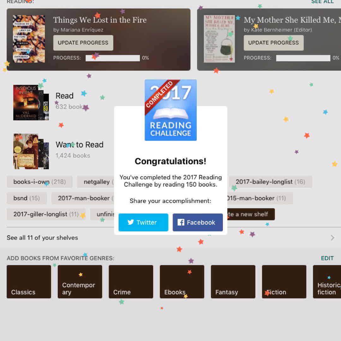Browse the Fantasy genre tile
This screenshot has width=341, height=341.
pyautogui.click(x=233, y=282)
